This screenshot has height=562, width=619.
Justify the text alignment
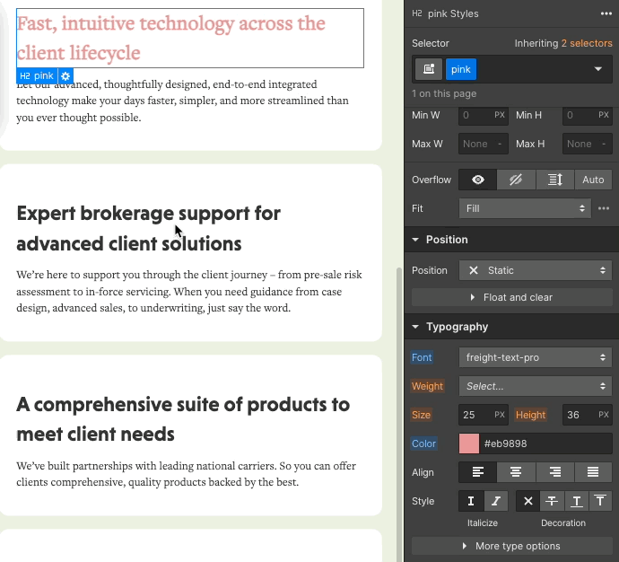pyautogui.click(x=593, y=472)
